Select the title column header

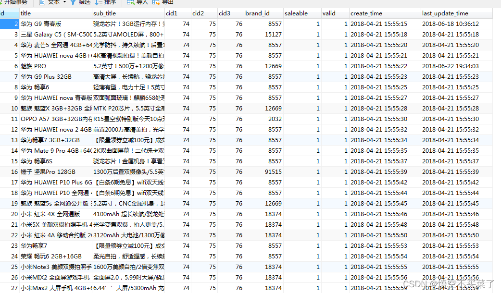(x=56, y=13)
